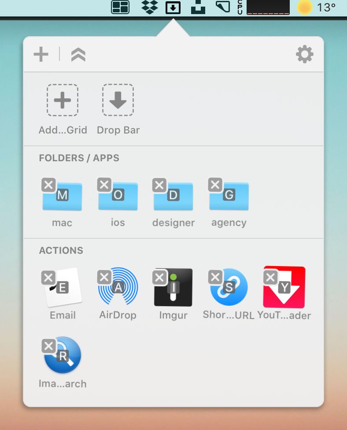Open the designer folder
347x430 pixels.
pyautogui.click(x=173, y=196)
